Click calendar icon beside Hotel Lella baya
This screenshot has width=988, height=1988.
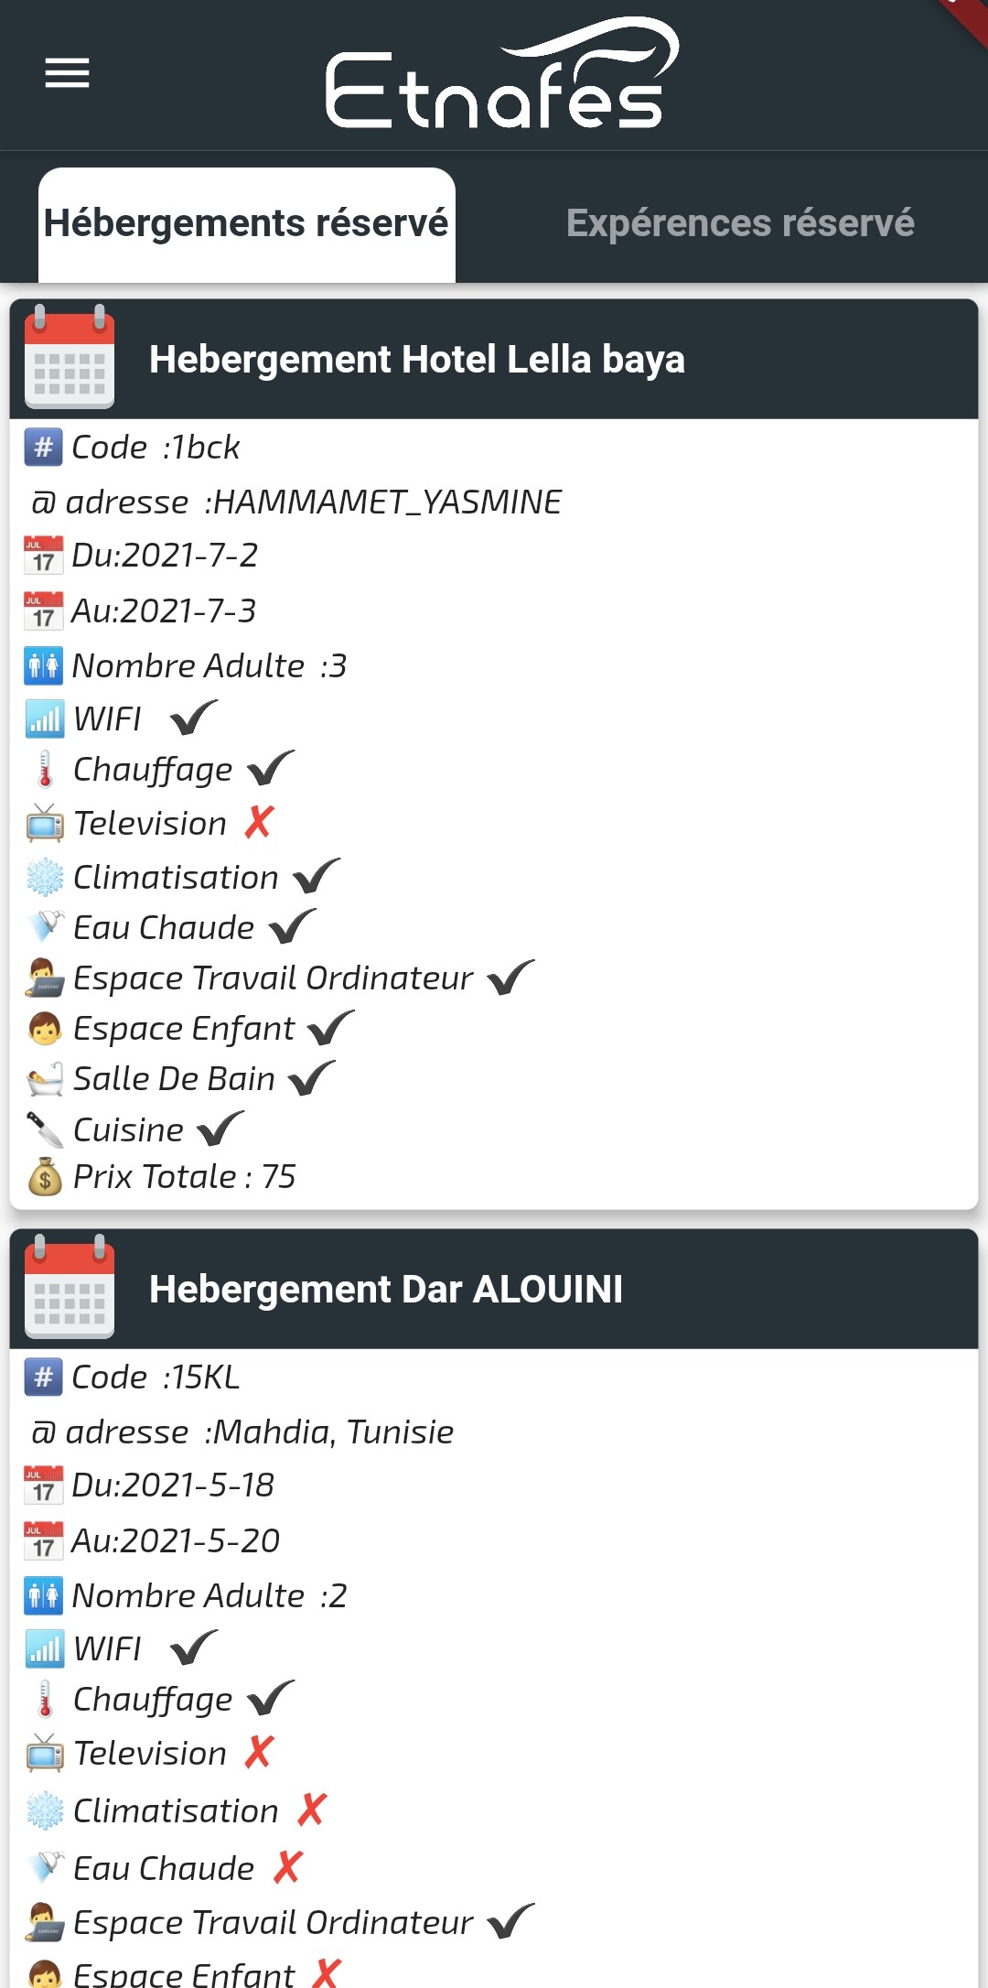70,358
